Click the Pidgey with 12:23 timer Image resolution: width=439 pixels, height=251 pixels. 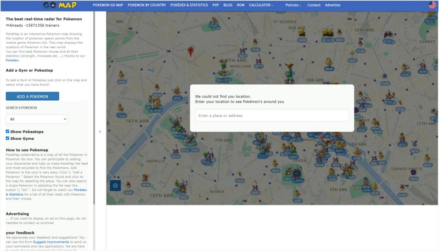tap(404, 67)
